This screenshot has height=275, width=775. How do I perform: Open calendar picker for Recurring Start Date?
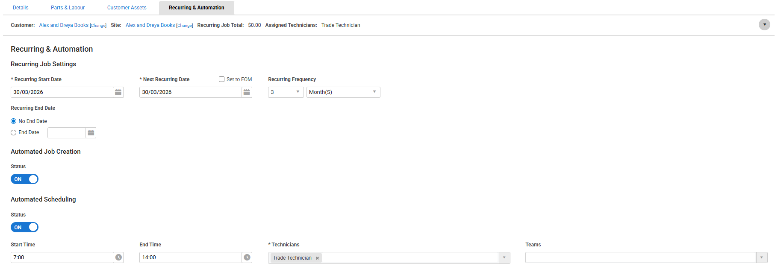118,92
